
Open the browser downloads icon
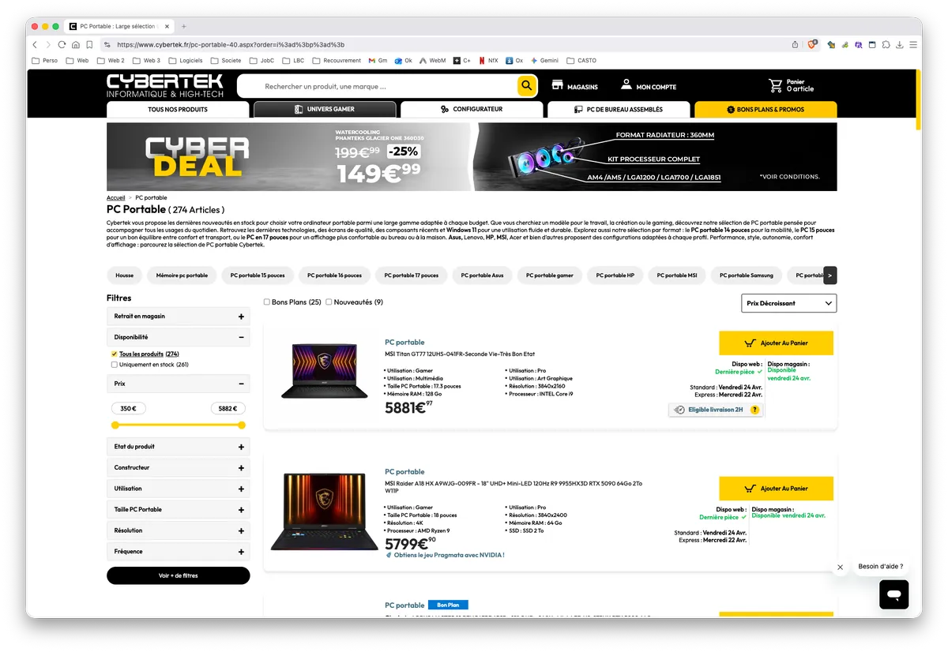point(900,45)
